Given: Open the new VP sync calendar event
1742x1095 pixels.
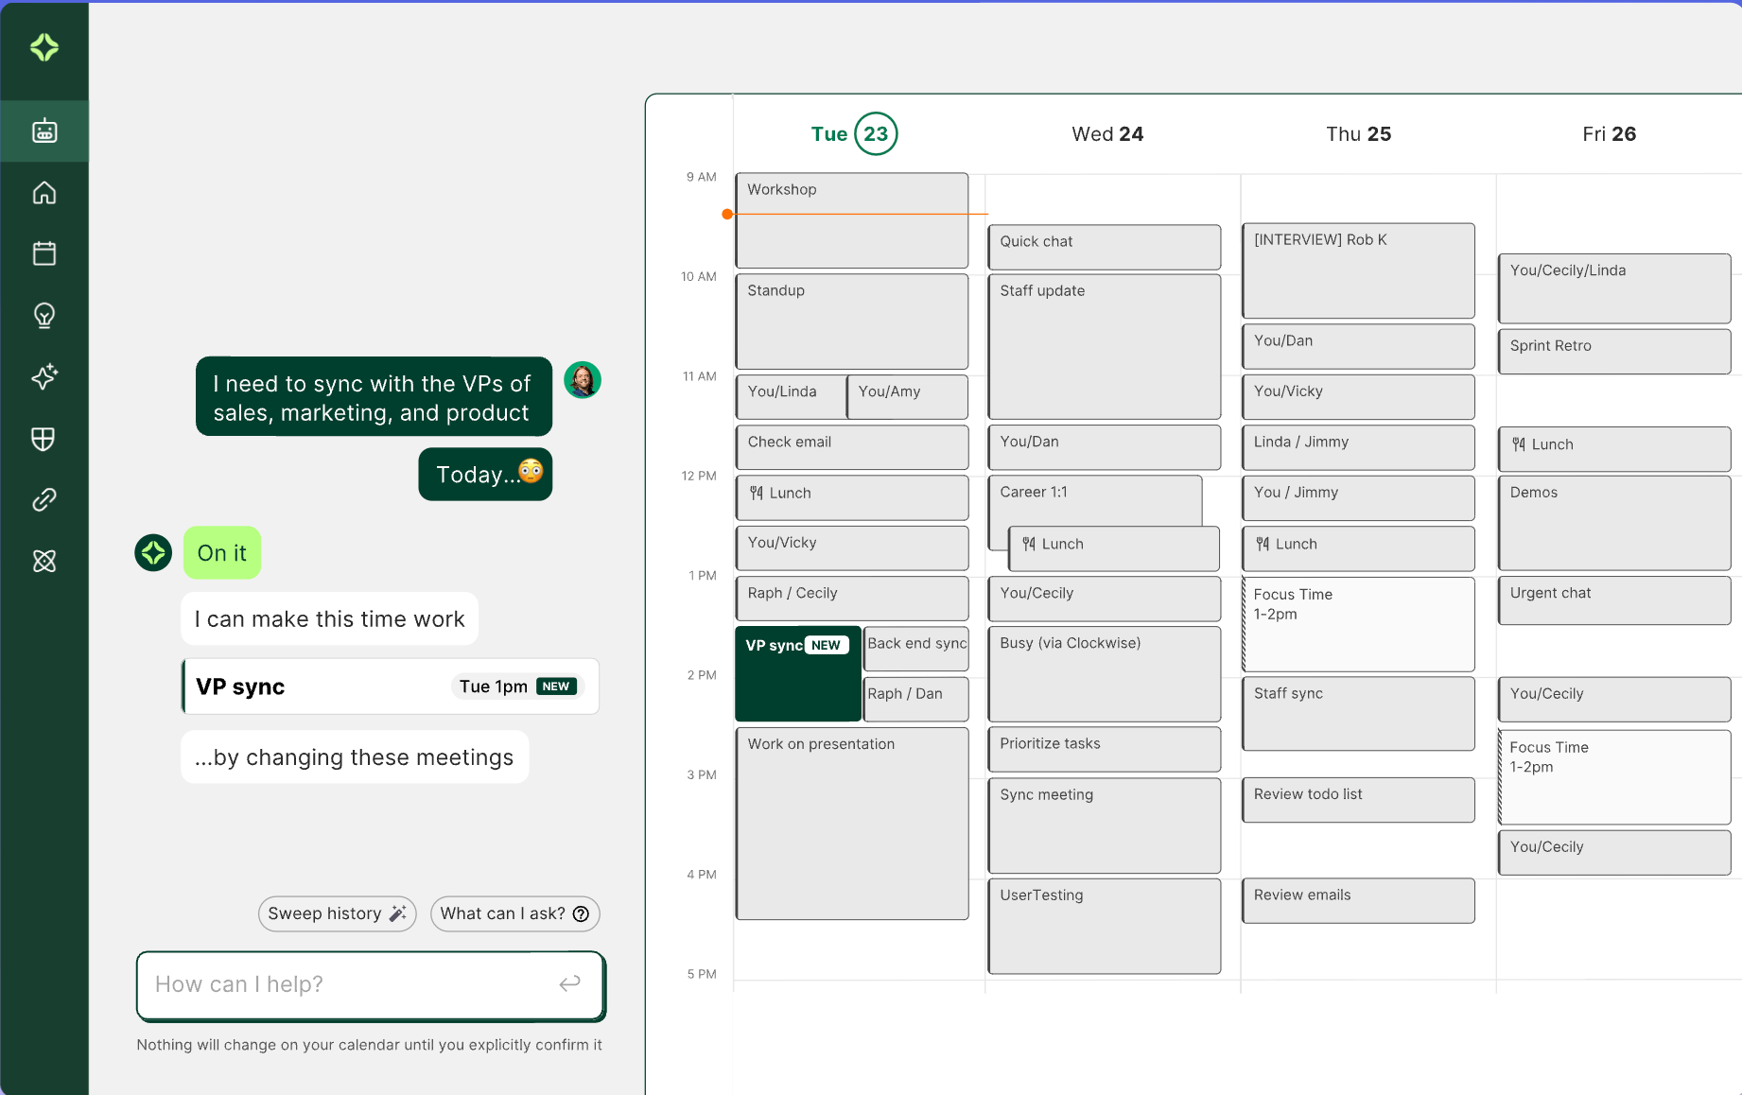Looking at the screenshot, I should 797,674.
